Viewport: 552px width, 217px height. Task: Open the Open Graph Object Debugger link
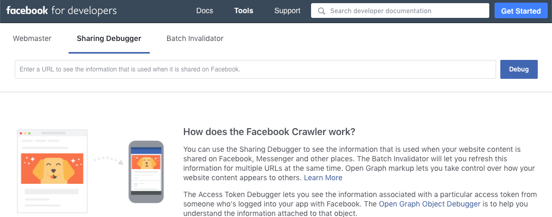click(430, 204)
